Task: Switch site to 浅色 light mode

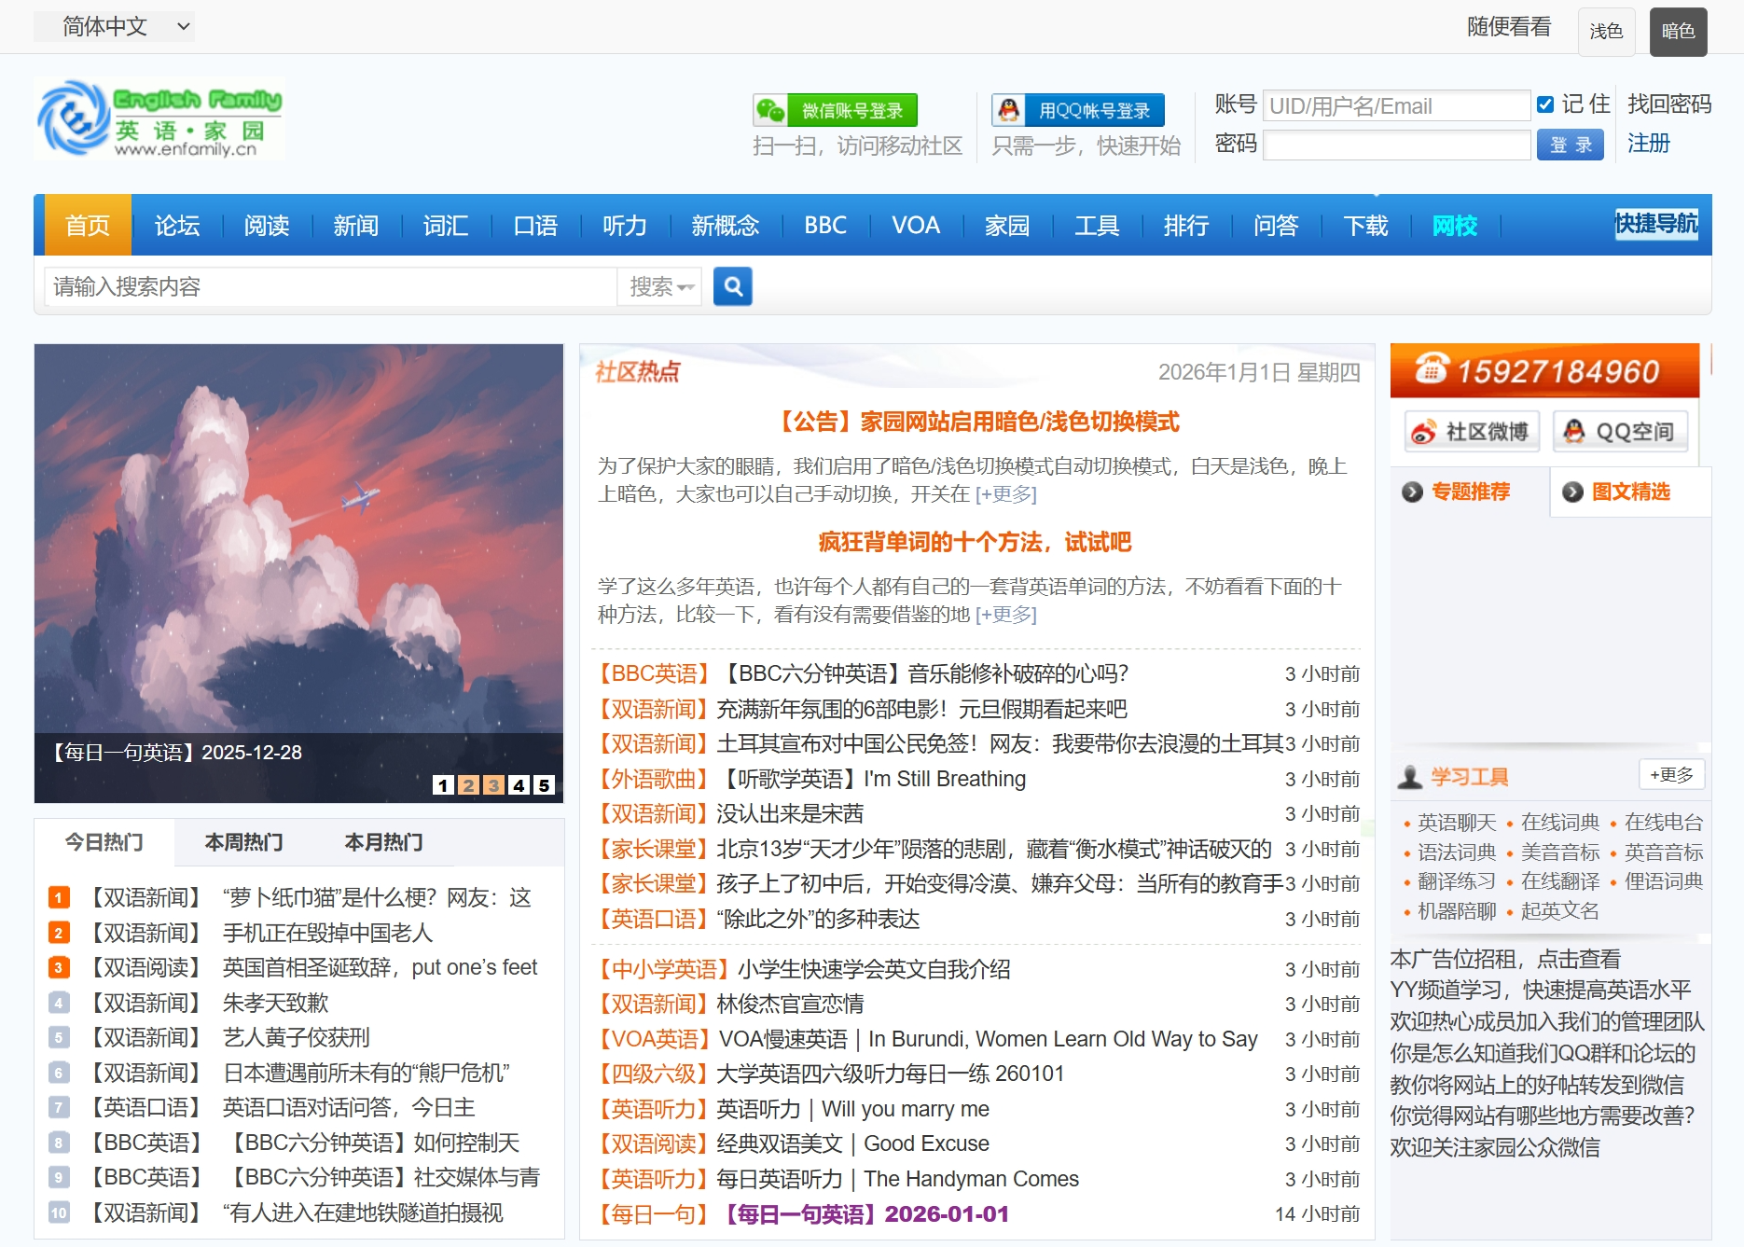Action: [1606, 31]
